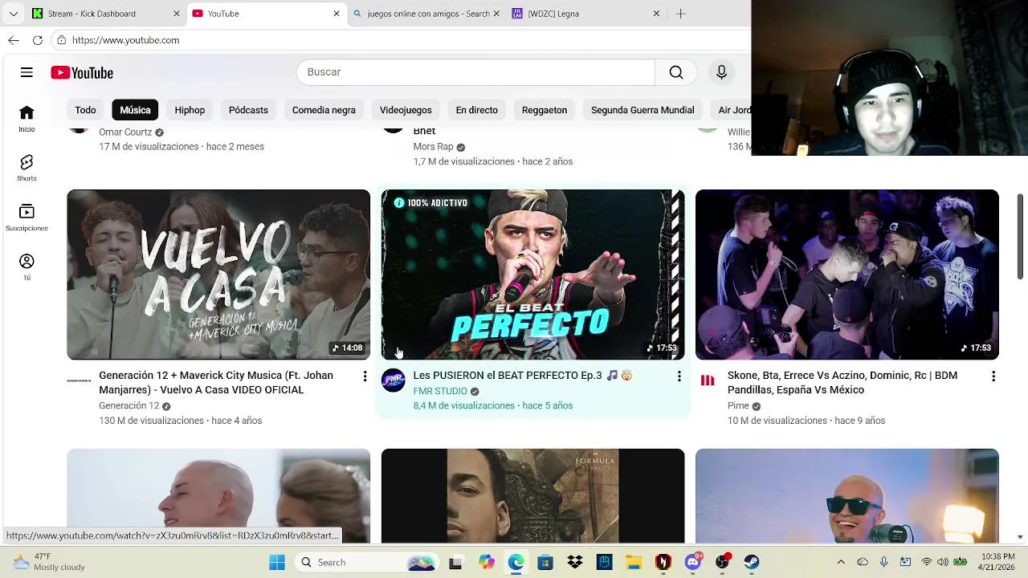The height and width of the screenshot is (578, 1028).
Task: Open Steam from taskbar
Action: [752, 562]
